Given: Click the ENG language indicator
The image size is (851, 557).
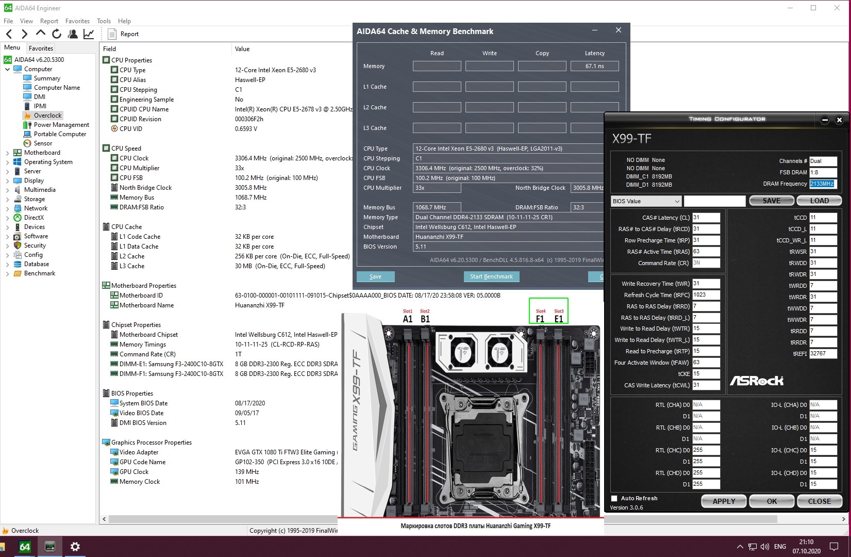Looking at the screenshot, I should pyautogui.click(x=780, y=547).
